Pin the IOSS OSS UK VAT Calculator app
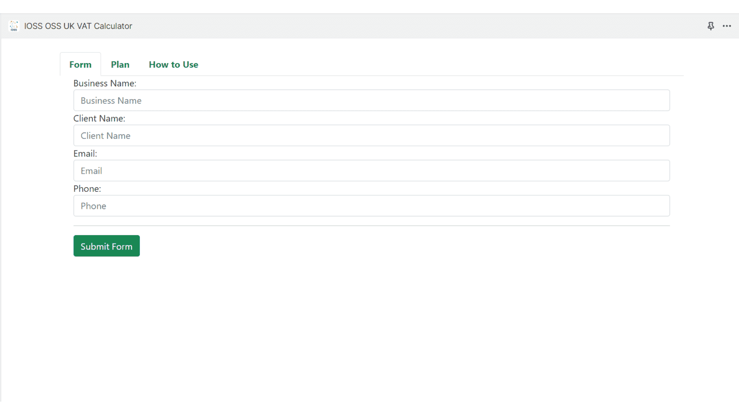This screenshot has width=739, height=415. click(x=711, y=26)
